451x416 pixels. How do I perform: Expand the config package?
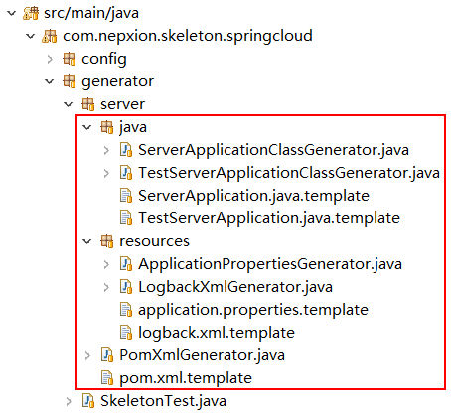point(50,59)
